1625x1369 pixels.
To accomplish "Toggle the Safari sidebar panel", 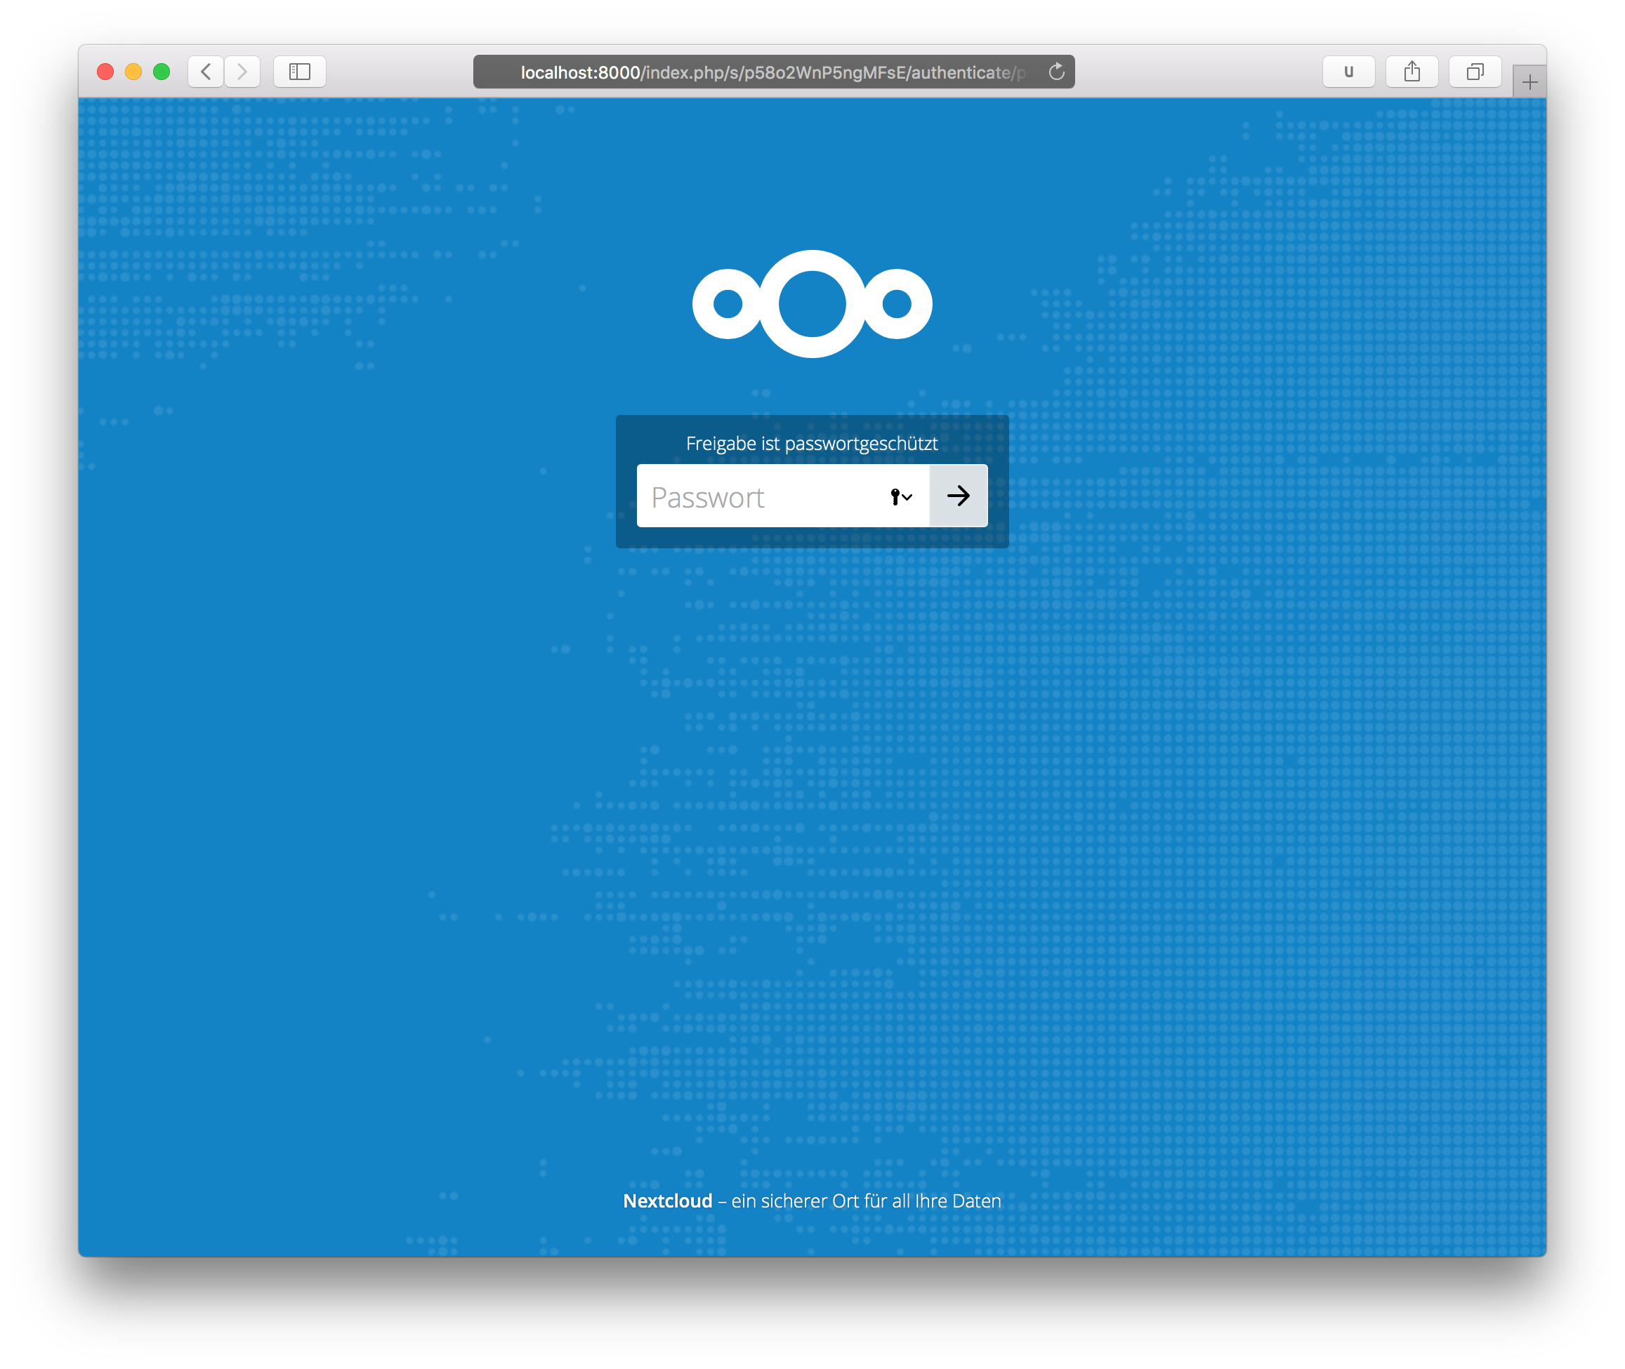I will (x=300, y=72).
